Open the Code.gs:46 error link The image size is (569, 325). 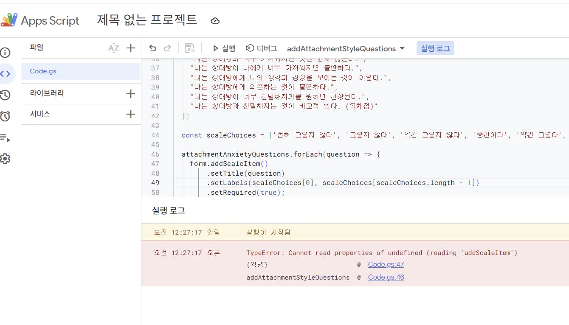tap(386, 277)
